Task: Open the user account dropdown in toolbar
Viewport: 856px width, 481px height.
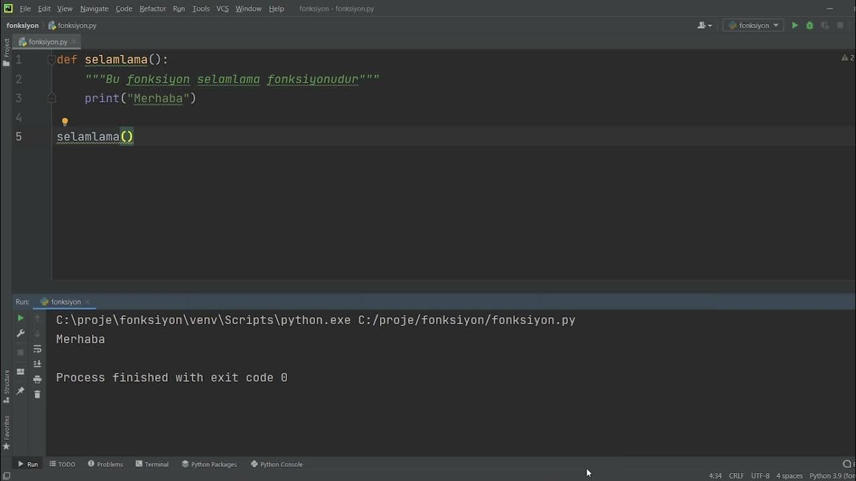Action: (x=705, y=25)
